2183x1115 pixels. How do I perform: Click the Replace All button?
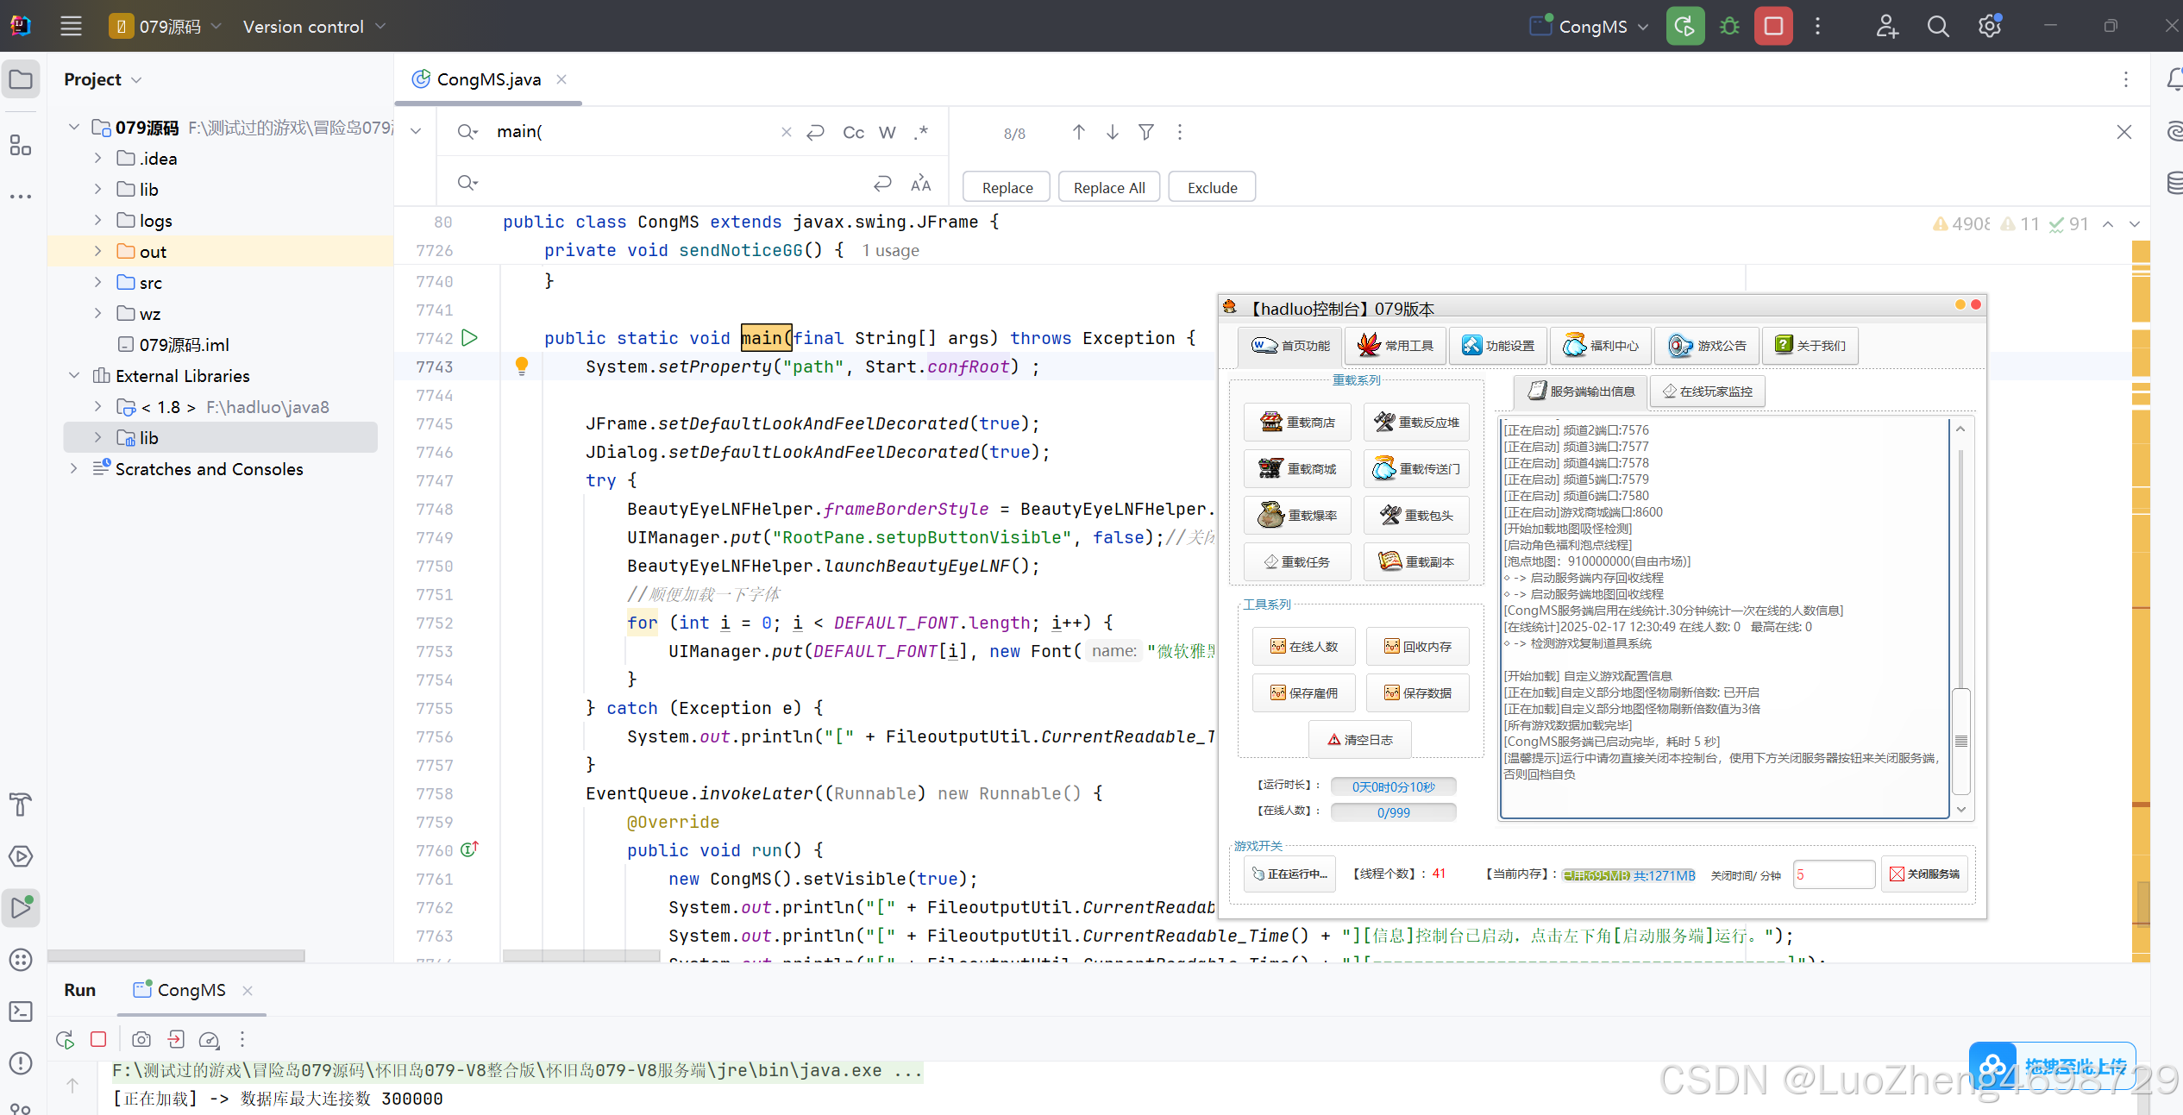click(1109, 188)
